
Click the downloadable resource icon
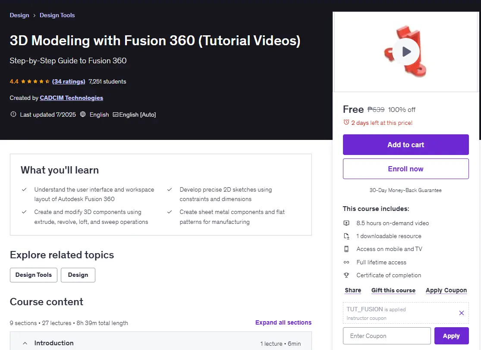tap(346, 236)
